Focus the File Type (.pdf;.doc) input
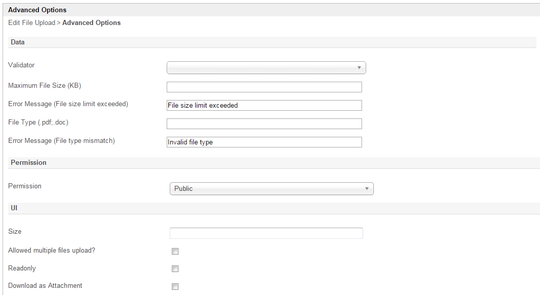 click(264, 124)
